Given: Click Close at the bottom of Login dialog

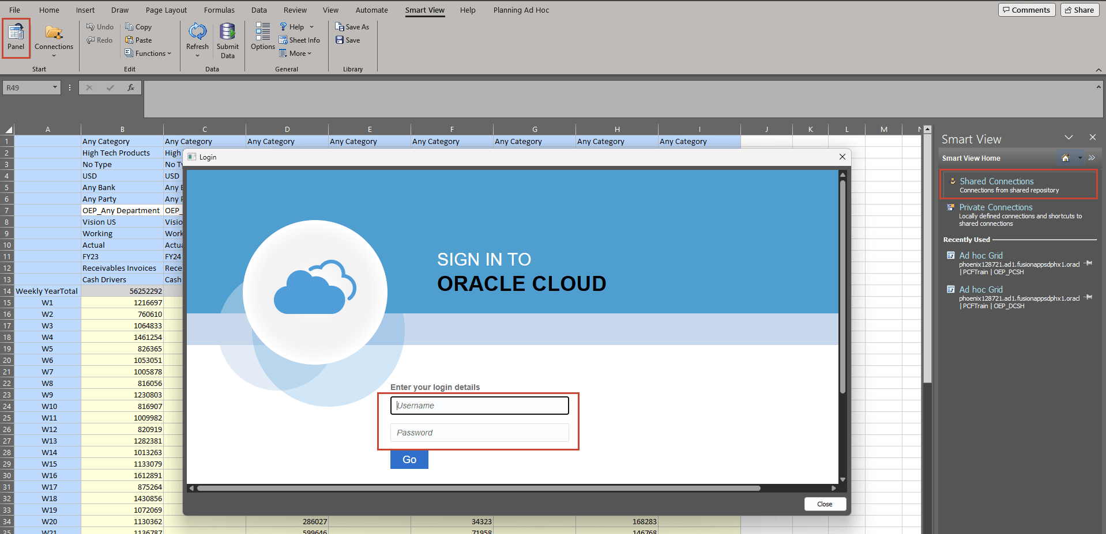Looking at the screenshot, I should 825,504.
